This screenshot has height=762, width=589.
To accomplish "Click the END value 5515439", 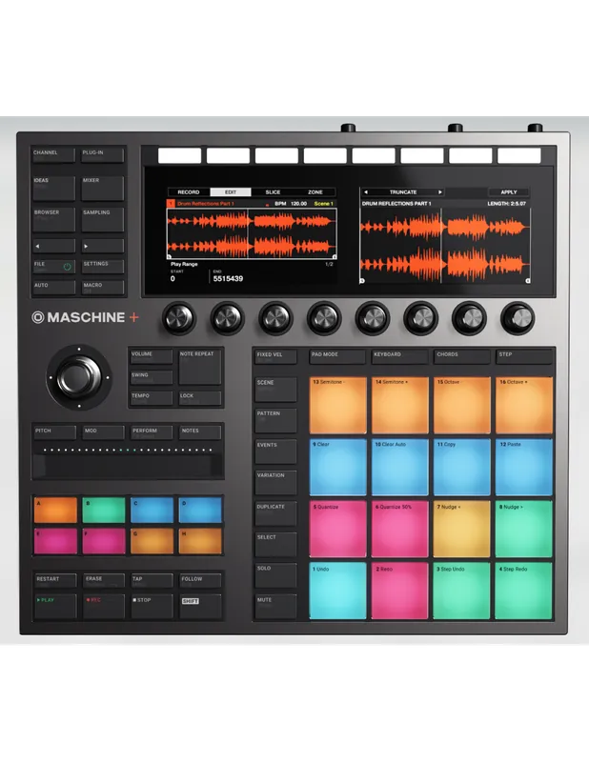I will tap(228, 278).
